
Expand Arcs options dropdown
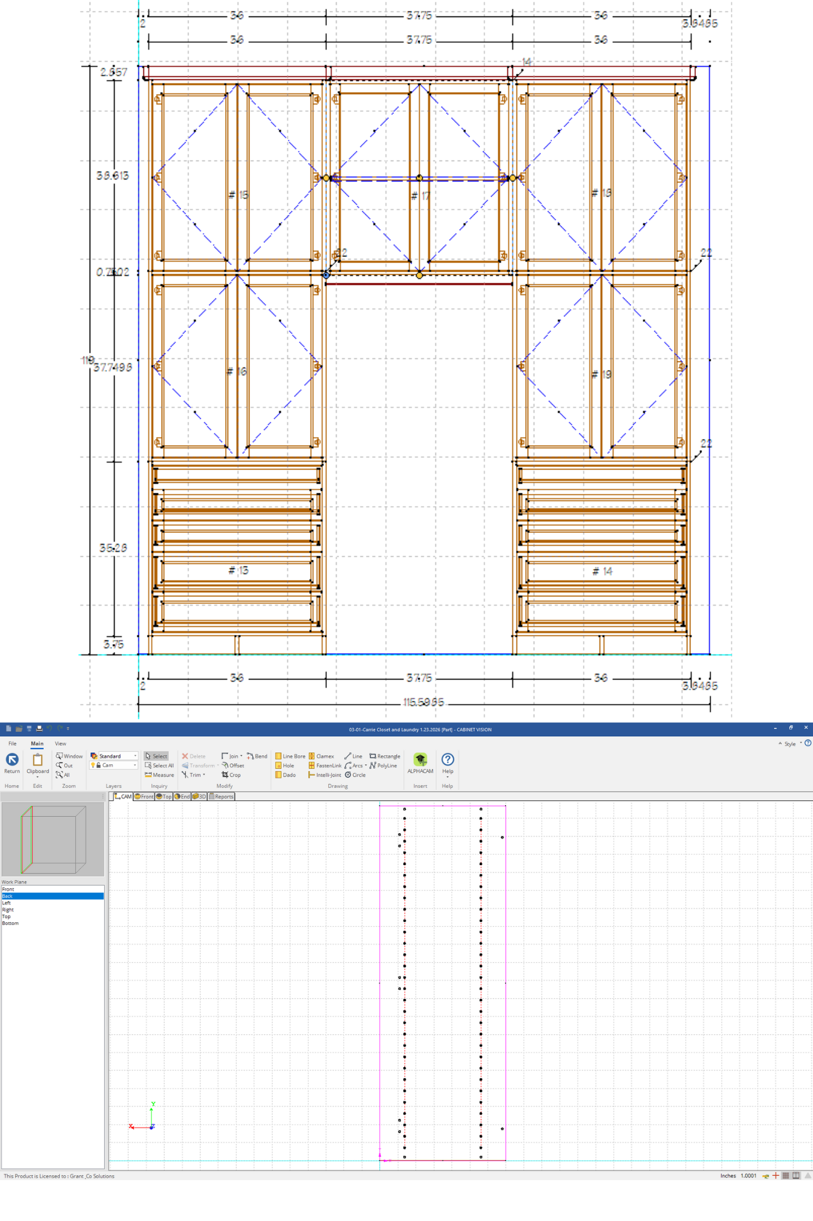coord(366,765)
